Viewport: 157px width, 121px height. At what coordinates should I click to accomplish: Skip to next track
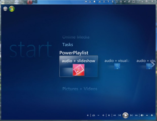131,115
